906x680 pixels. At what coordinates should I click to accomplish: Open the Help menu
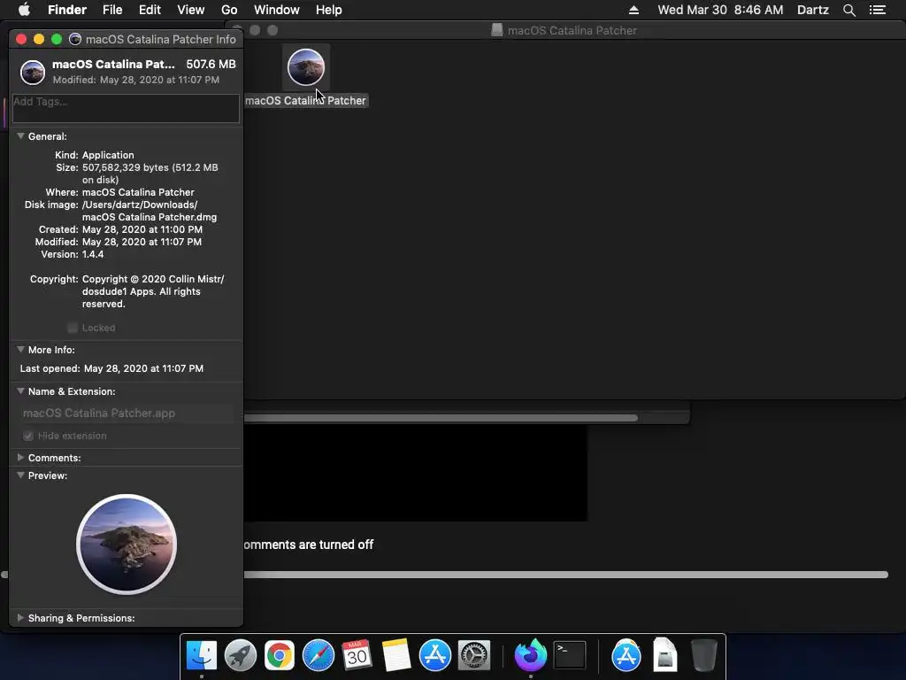point(329,10)
